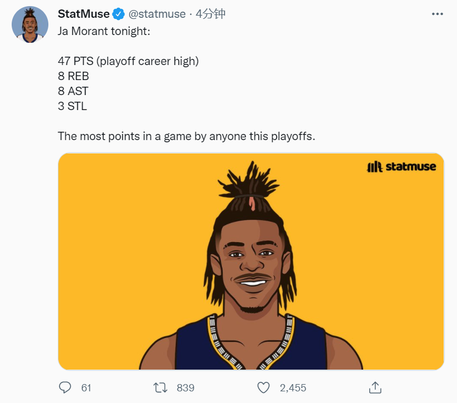Image resolution: width=457 pixels, height=403 pixels.
Task: View the 61 replies count
Action: click(86, 388)
